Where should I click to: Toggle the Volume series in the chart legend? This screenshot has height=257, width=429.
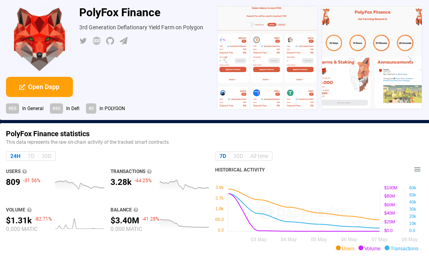click(369, 248)
